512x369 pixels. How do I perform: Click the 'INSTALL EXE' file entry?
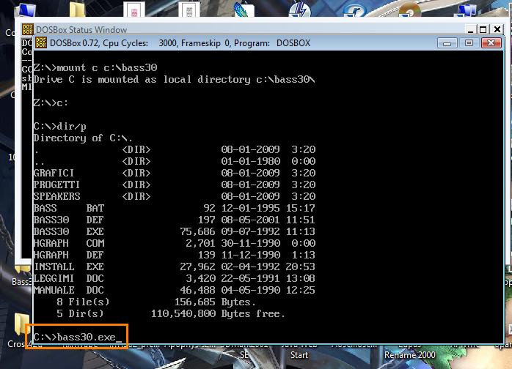(175, 267)
